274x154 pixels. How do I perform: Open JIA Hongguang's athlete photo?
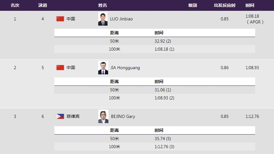pyautogui.click(x=103, y=68)
